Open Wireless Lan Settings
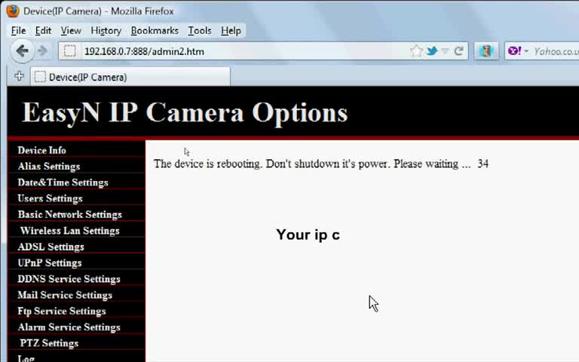Image resolution: width=579 pixels, height=362 pixels. pyautogui.click(x=70, y=231)
